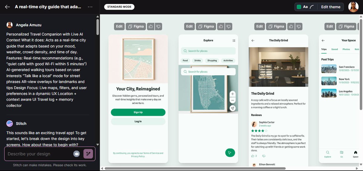Thumbs down the Your City Reimagined screen
The image size is (363, 171).
pyautogui.click(x=158, y=27)
